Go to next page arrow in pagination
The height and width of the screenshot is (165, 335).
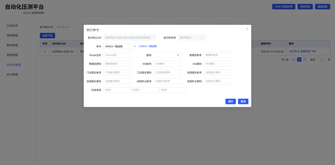click(305, 59)
